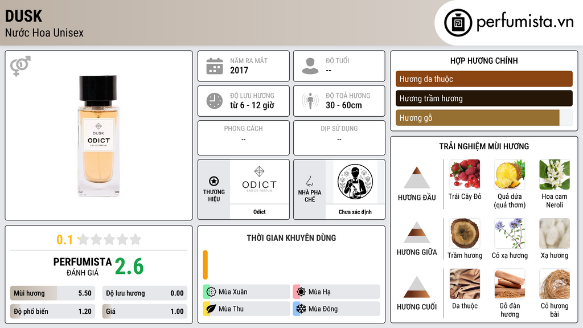Click the Mùi hương 5.50 score bar

point(52,293)
